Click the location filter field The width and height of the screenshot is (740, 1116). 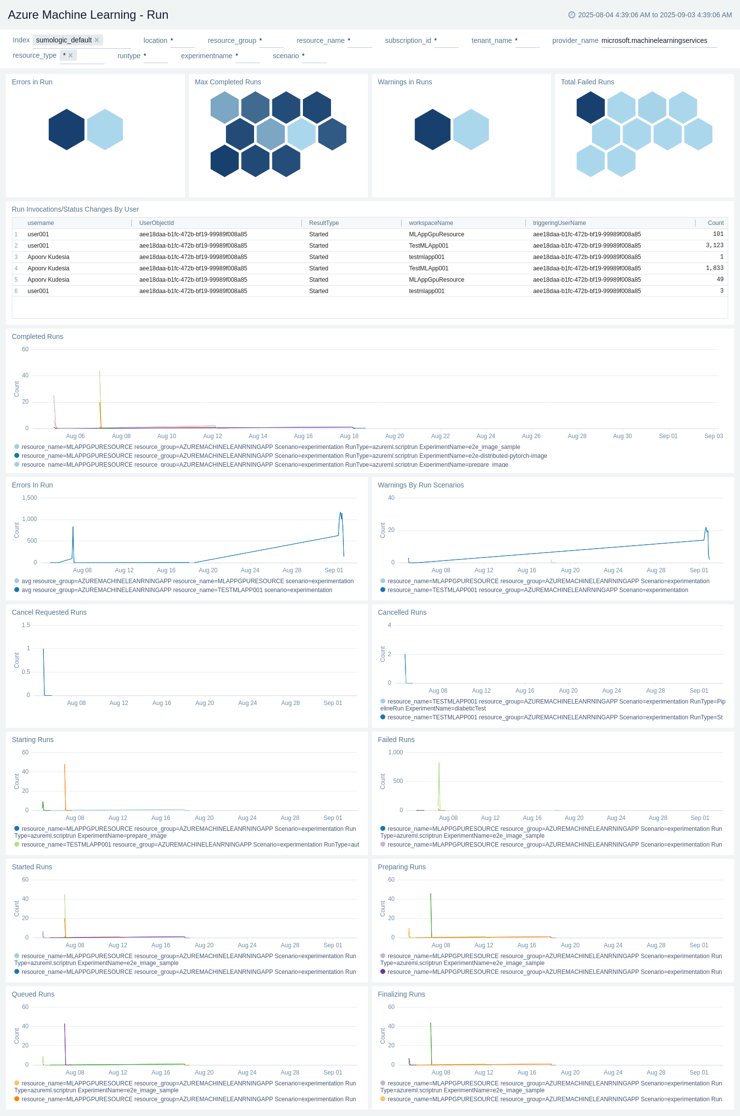[x=182, y=41]
